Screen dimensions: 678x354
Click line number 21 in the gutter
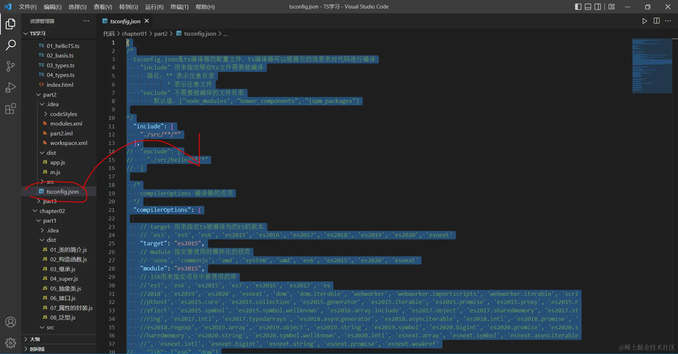[112, 210]
